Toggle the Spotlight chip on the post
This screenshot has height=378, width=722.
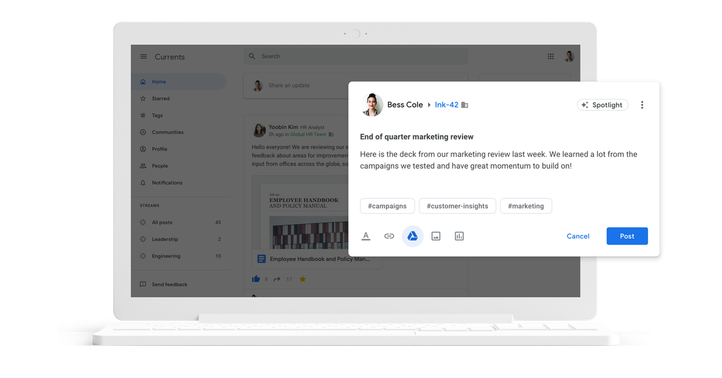point(602,105)
